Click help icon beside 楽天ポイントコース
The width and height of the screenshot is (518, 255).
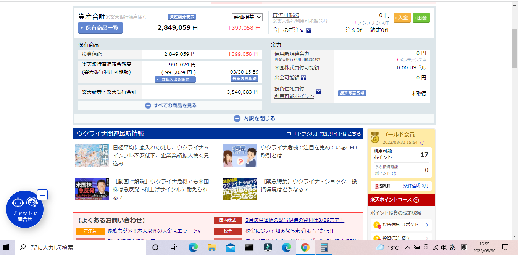click(x=416, y=200)
